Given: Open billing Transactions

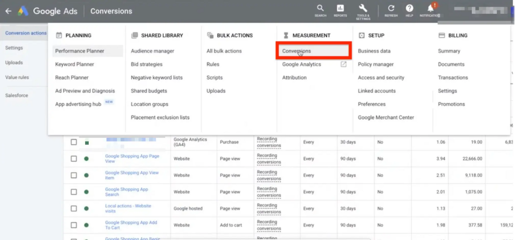Looking at the screenshot, I should pos(453,78).
